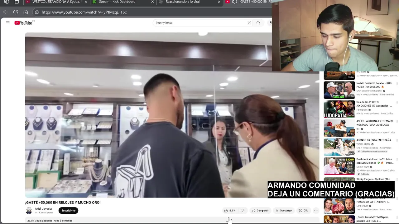Image resolution: width=399 pixels, height=224 pixels.
Task: Open options menu for Sticky Fingers video
Action: [x=397, y=180]
